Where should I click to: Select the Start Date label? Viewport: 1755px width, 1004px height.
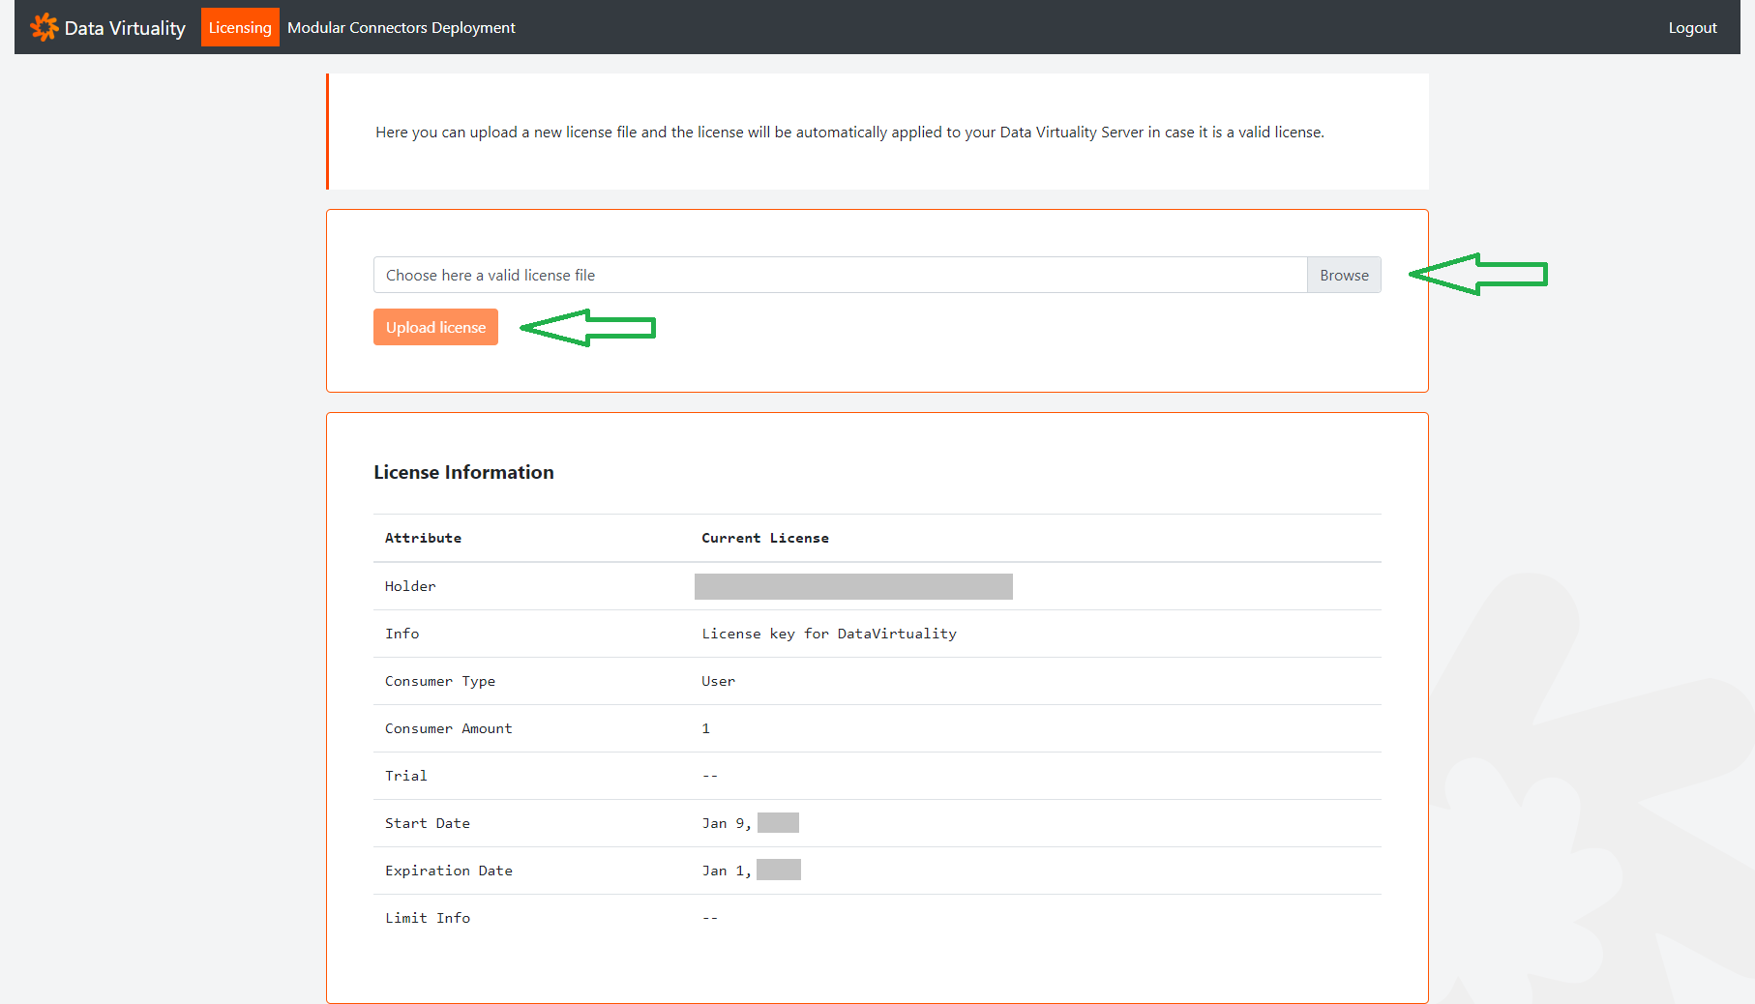428,823
